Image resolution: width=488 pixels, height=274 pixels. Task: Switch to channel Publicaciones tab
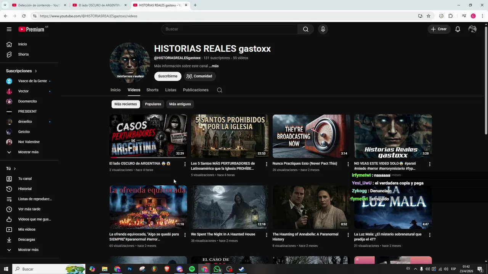click(196, 90)
